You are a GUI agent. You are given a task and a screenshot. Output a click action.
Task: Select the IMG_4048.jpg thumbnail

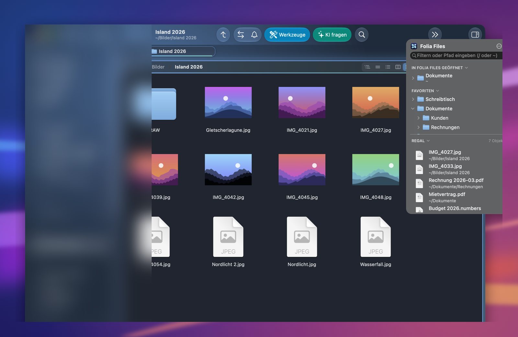[376, 169]
